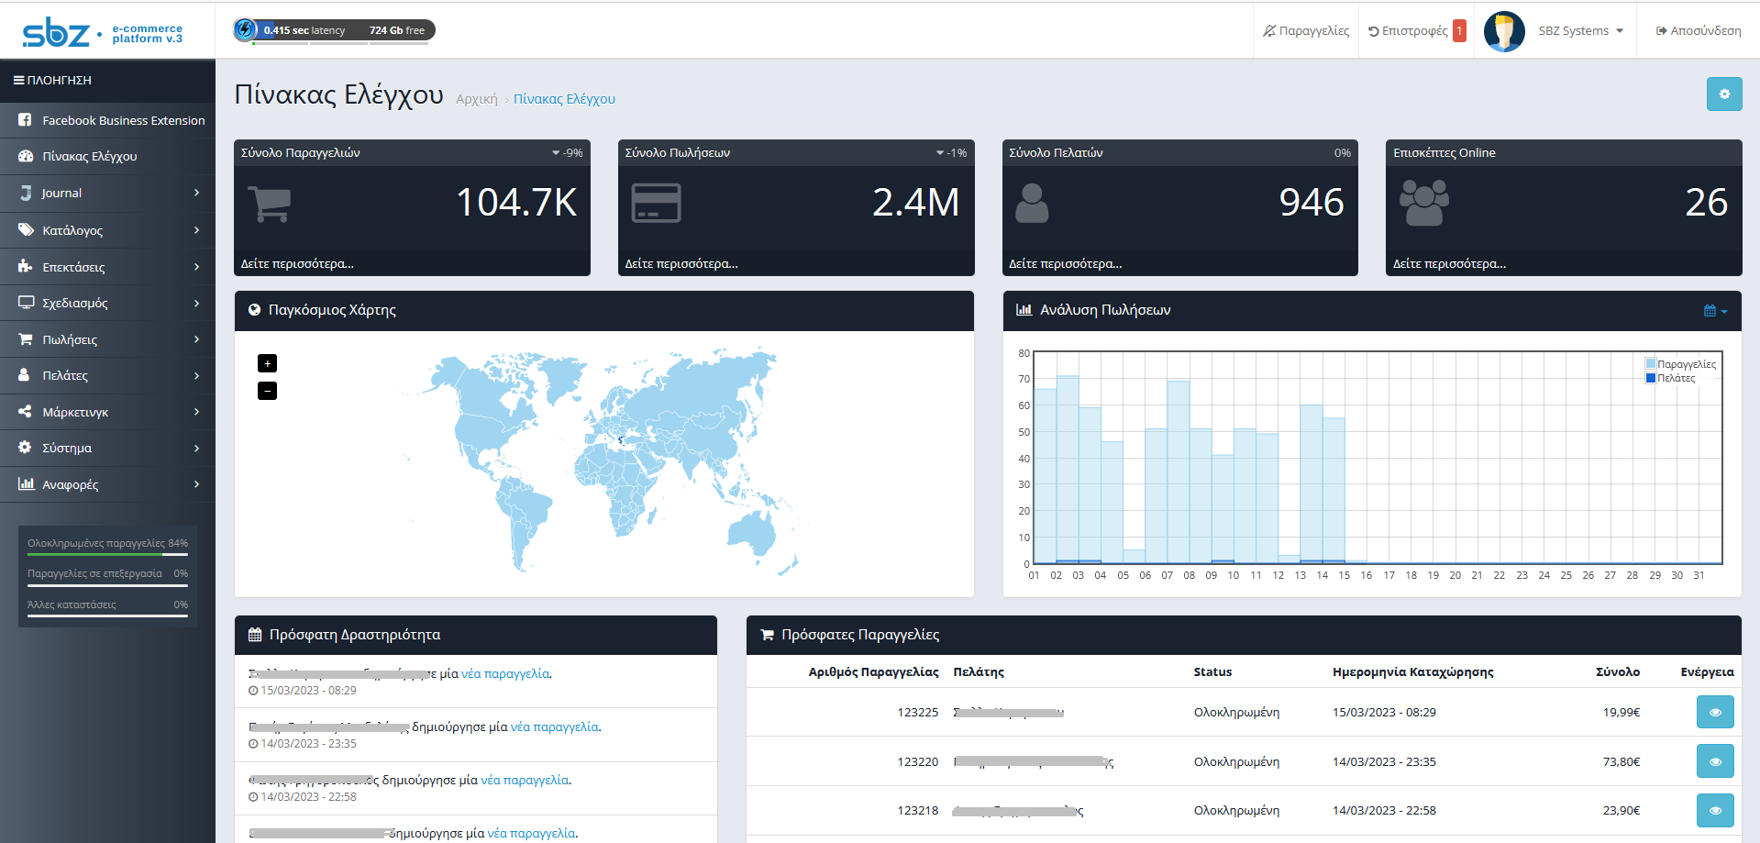Toggle the ΠΛΟΗΓΗΣΗ hamburger menu
Viewport: 1760px width, 843px height.
coord(52,81)
